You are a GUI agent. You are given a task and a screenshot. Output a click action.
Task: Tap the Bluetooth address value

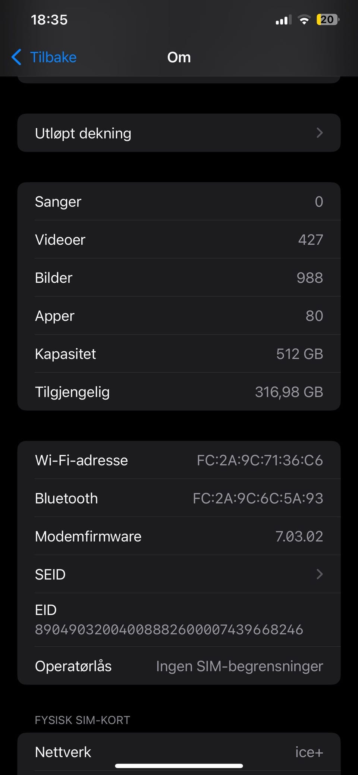pyautogui.click(x=258, y=499)
